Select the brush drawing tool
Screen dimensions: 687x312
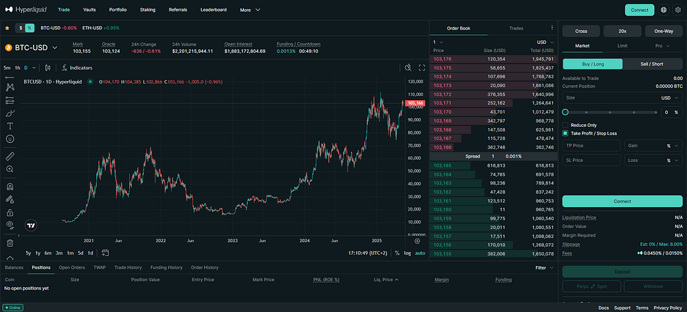[10, 113]
